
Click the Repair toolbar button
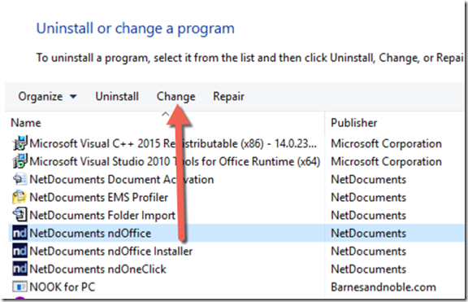(228, 97)
